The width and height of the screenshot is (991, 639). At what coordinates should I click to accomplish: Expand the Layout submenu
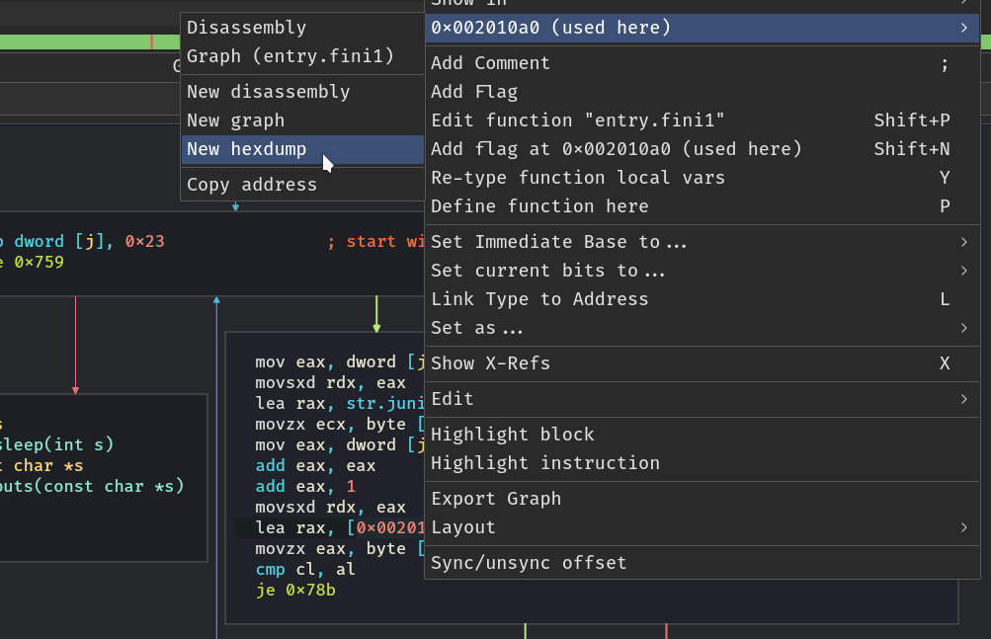click(963, 527)
